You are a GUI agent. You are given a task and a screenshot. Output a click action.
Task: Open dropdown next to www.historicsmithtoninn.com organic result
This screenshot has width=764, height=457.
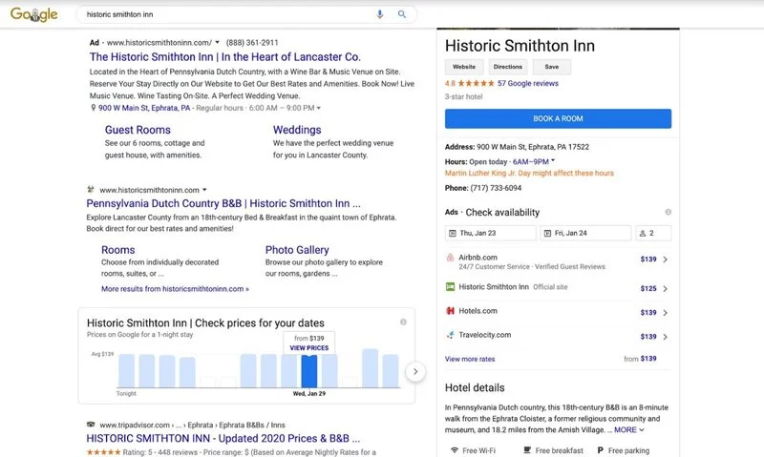pos(204,190)
